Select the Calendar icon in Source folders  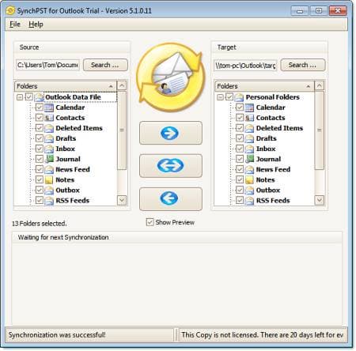49,108
